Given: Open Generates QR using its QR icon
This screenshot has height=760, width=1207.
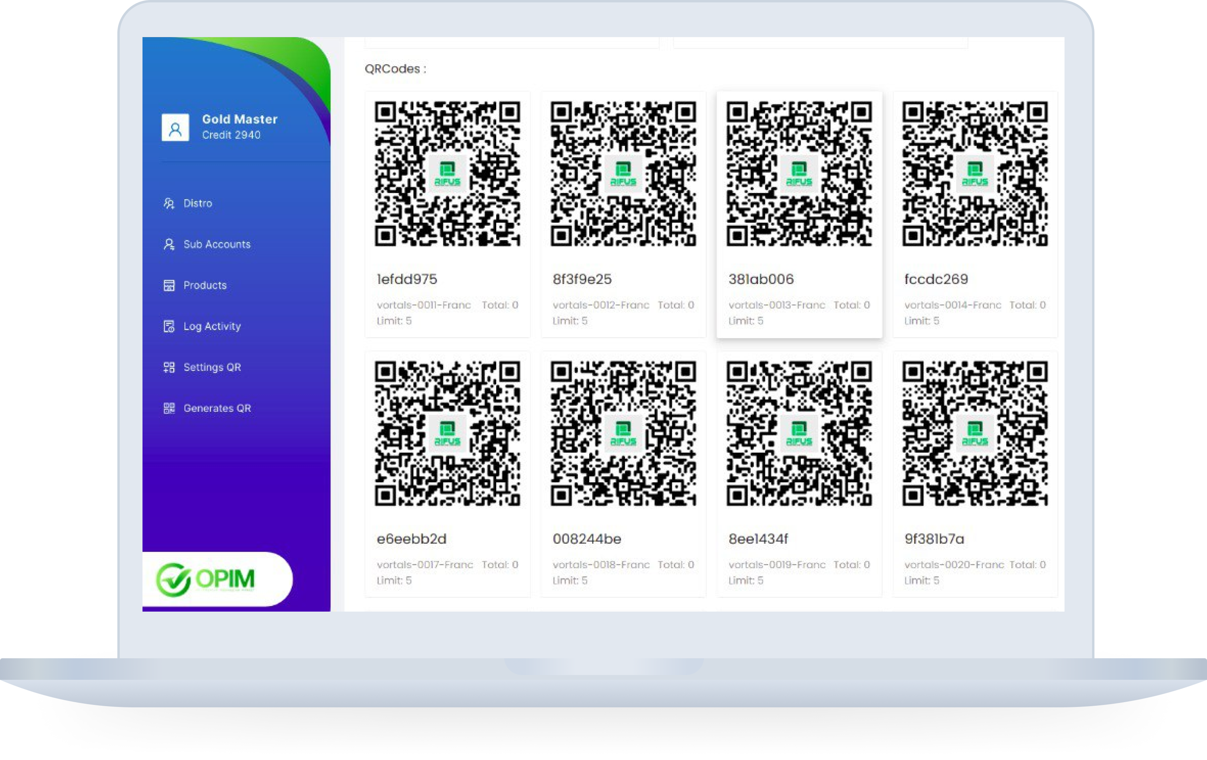Looking at the screenshot, I should pos(169,408).
